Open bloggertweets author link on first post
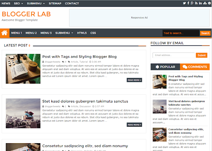212x151 pixels. (x=52, y=62)
